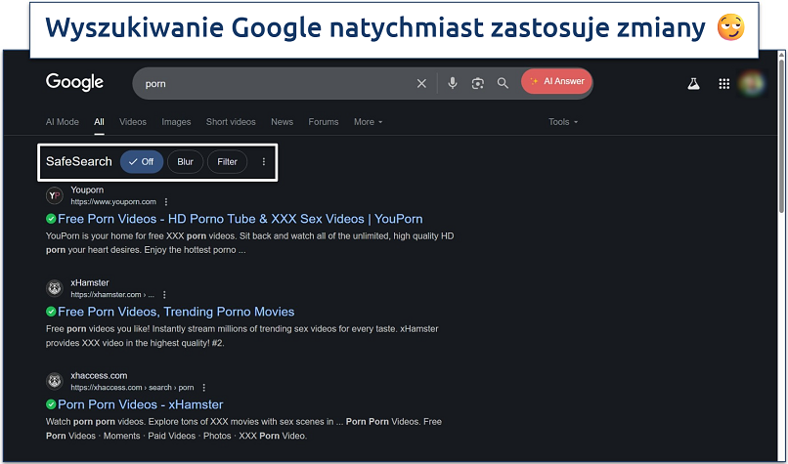Click the page's vertical scrollbar
This screenshot has height=464, width=788.
click(x=779, y=137)
